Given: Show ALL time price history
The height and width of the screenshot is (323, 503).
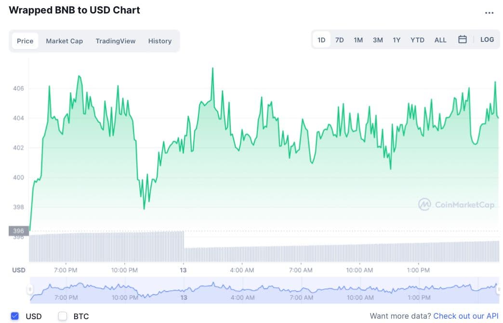Looking at the screenshot, I should [440, 40].
